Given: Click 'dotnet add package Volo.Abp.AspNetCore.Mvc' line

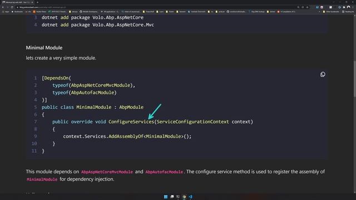Looking at the screenshot, I should pyautogui.click(x=98, y=24).
